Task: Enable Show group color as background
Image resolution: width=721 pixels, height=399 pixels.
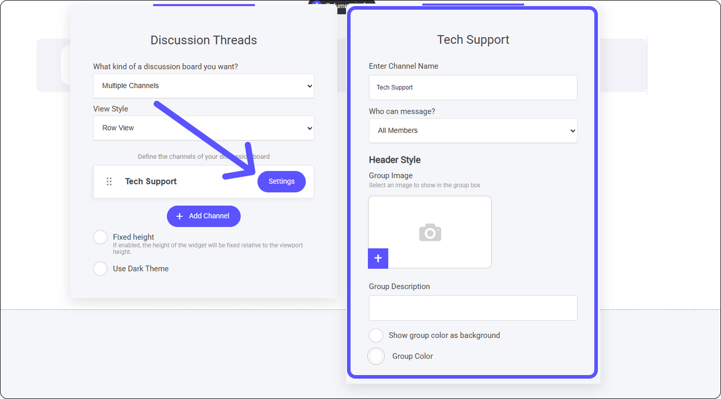Action: pyautogui.click(x=376, y=335)
